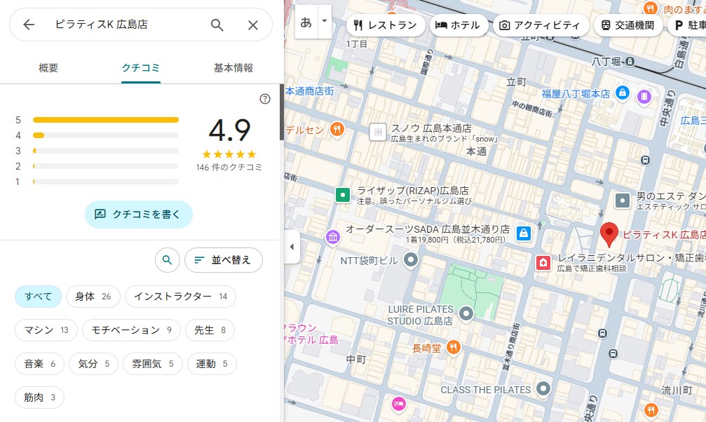Click the red ピラティスK 広島店 map pin
The image size is (706, 422).
[609, 235]
